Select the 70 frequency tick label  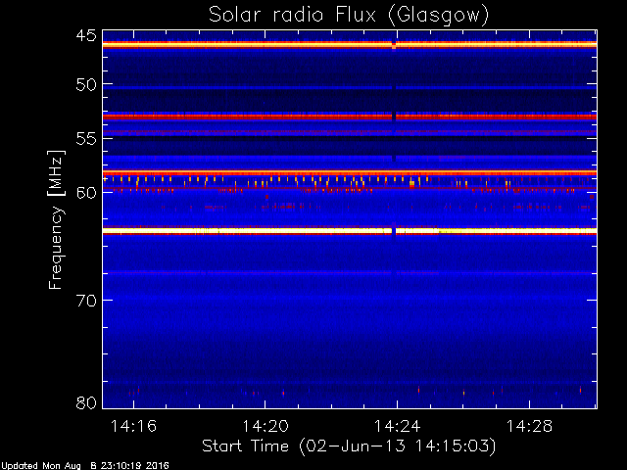pos(86,301)
